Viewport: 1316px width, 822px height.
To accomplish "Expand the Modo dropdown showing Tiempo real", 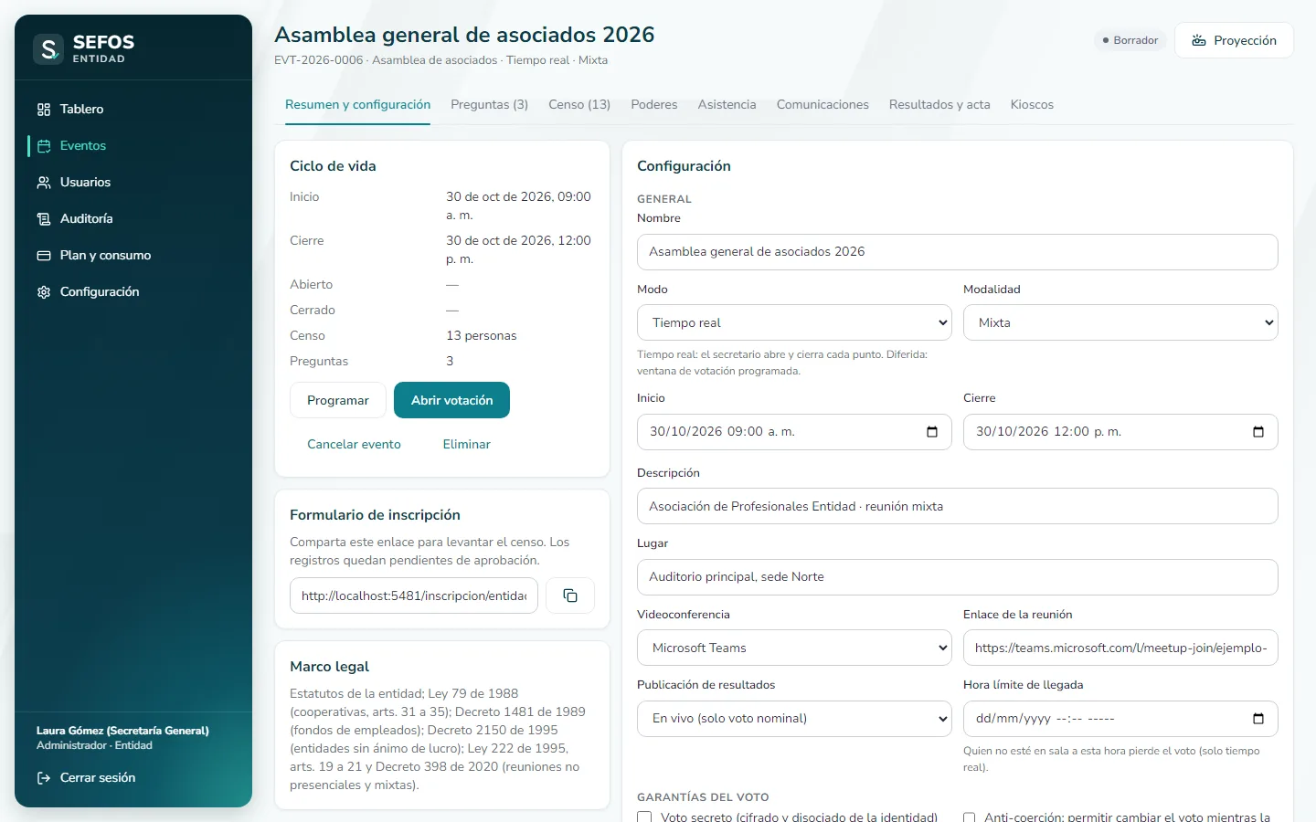I will pos(794,322).
